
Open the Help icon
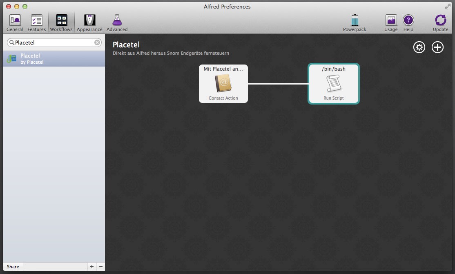click(408, 22)
